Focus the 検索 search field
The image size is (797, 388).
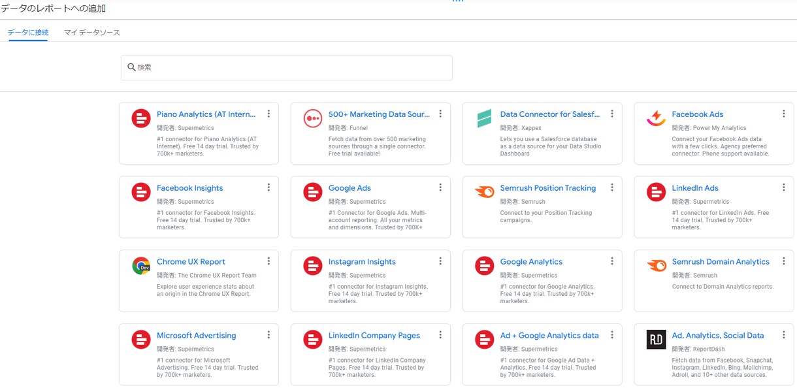point(286,67)
